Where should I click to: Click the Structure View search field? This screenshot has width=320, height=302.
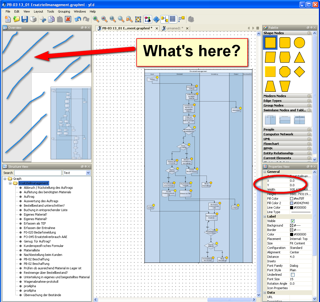[38, 173]
